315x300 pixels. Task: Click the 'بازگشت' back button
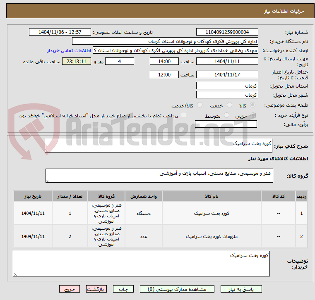click(x=96, y=289)
